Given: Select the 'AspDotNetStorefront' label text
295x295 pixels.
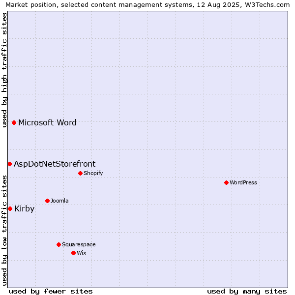Looking at the screenshot, I should point(55,164).
